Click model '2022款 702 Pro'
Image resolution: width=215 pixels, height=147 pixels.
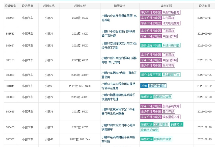click(80, 139)
